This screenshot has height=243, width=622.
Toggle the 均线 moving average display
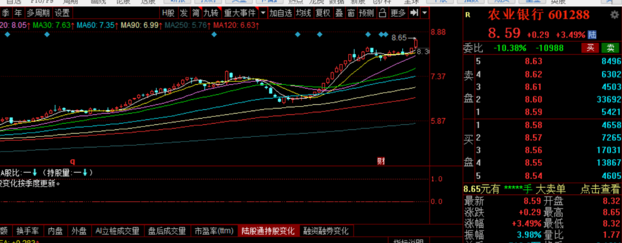304,13
